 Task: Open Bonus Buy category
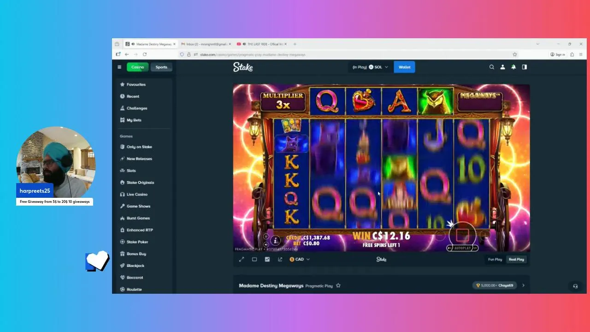(143, 254)
